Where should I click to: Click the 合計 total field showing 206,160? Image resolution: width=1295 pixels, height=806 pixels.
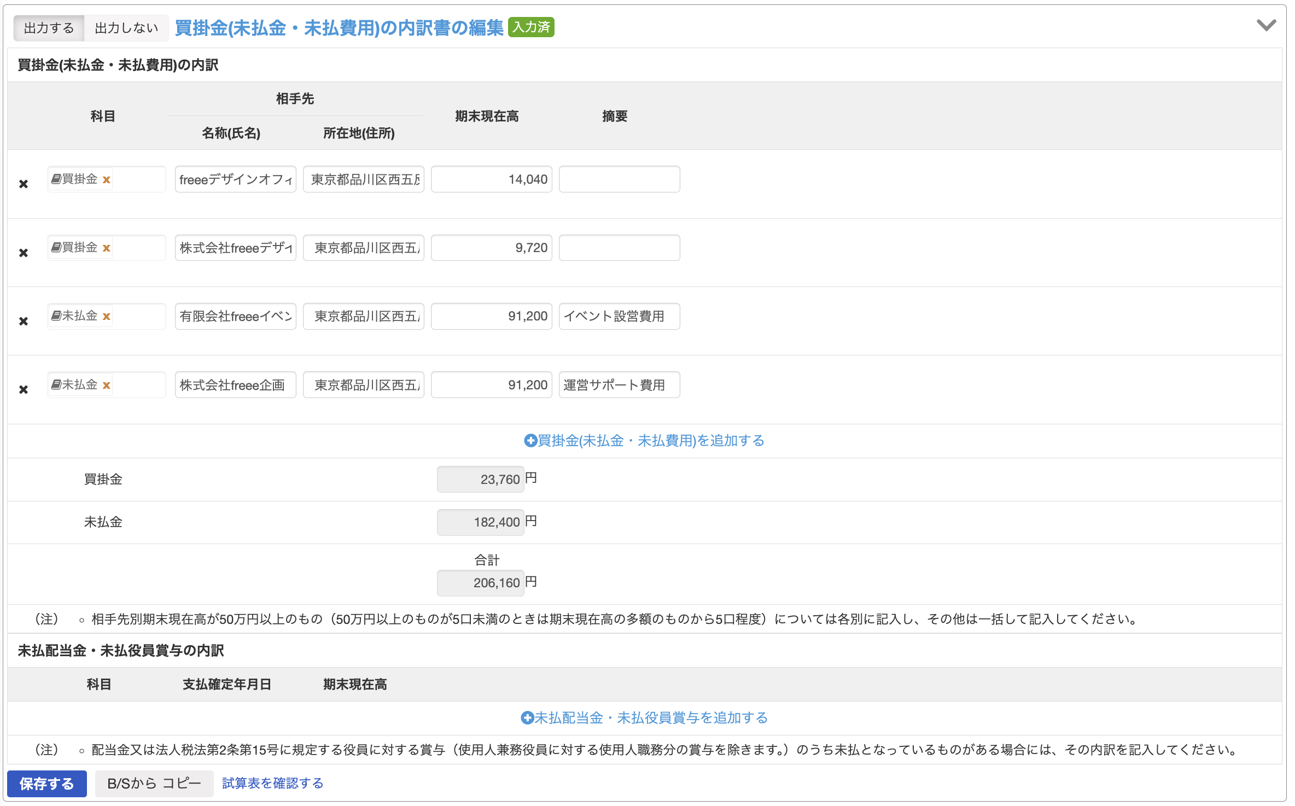tap(481, 583)
